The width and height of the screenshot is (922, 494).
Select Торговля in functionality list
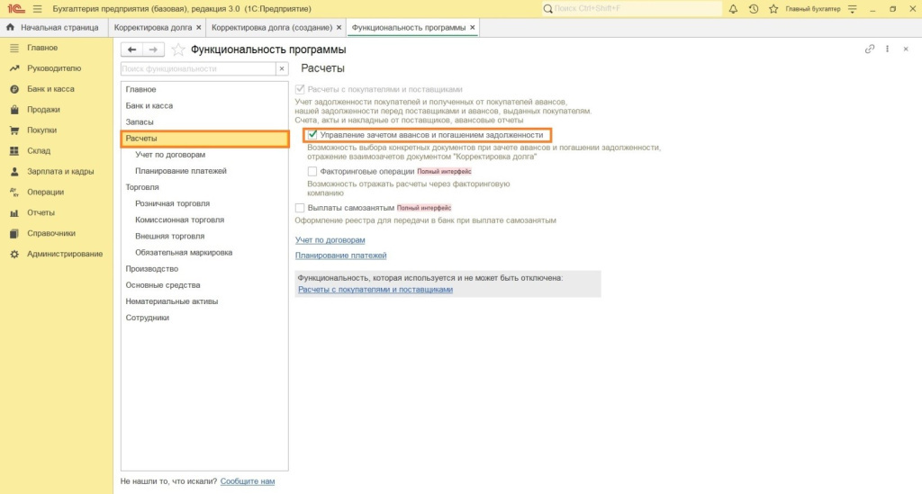[142, 187]
